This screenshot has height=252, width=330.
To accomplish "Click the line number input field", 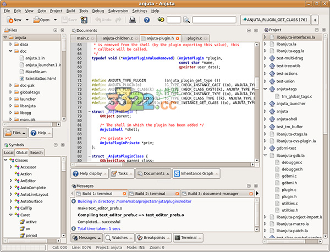I will pyautogui.click(x=174, y=20).
